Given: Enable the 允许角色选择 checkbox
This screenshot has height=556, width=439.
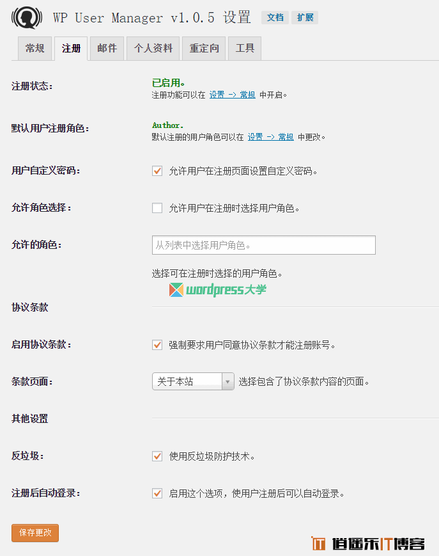Looking at the screenshot, I should tap(157, 208).
